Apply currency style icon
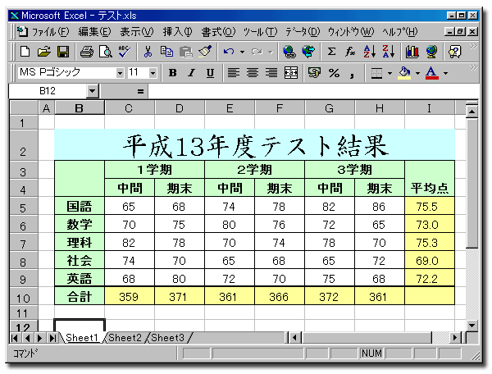The image size is (492, 374). 314,73
